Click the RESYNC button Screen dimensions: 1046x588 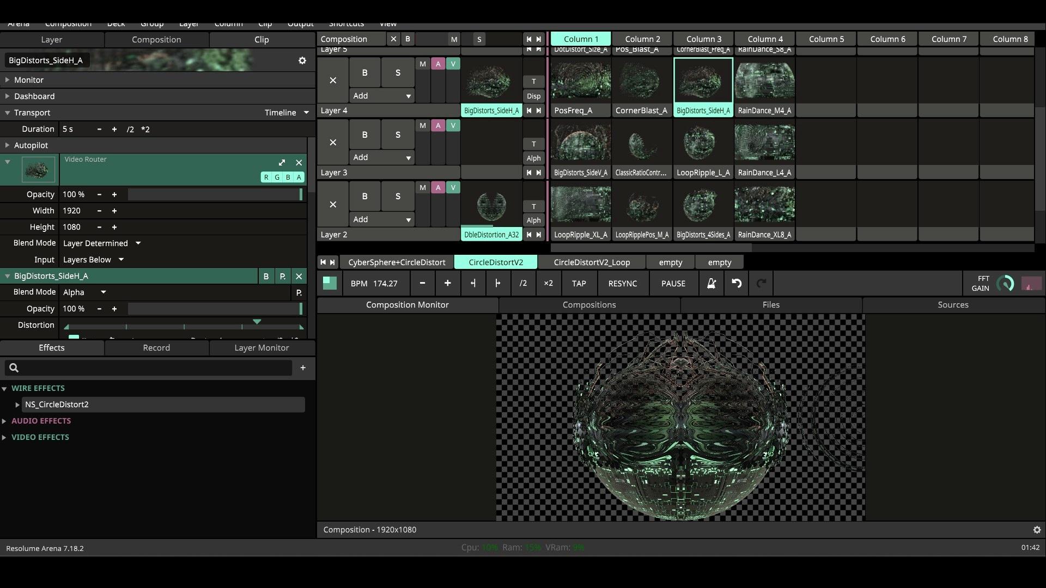tap(623, 284)
